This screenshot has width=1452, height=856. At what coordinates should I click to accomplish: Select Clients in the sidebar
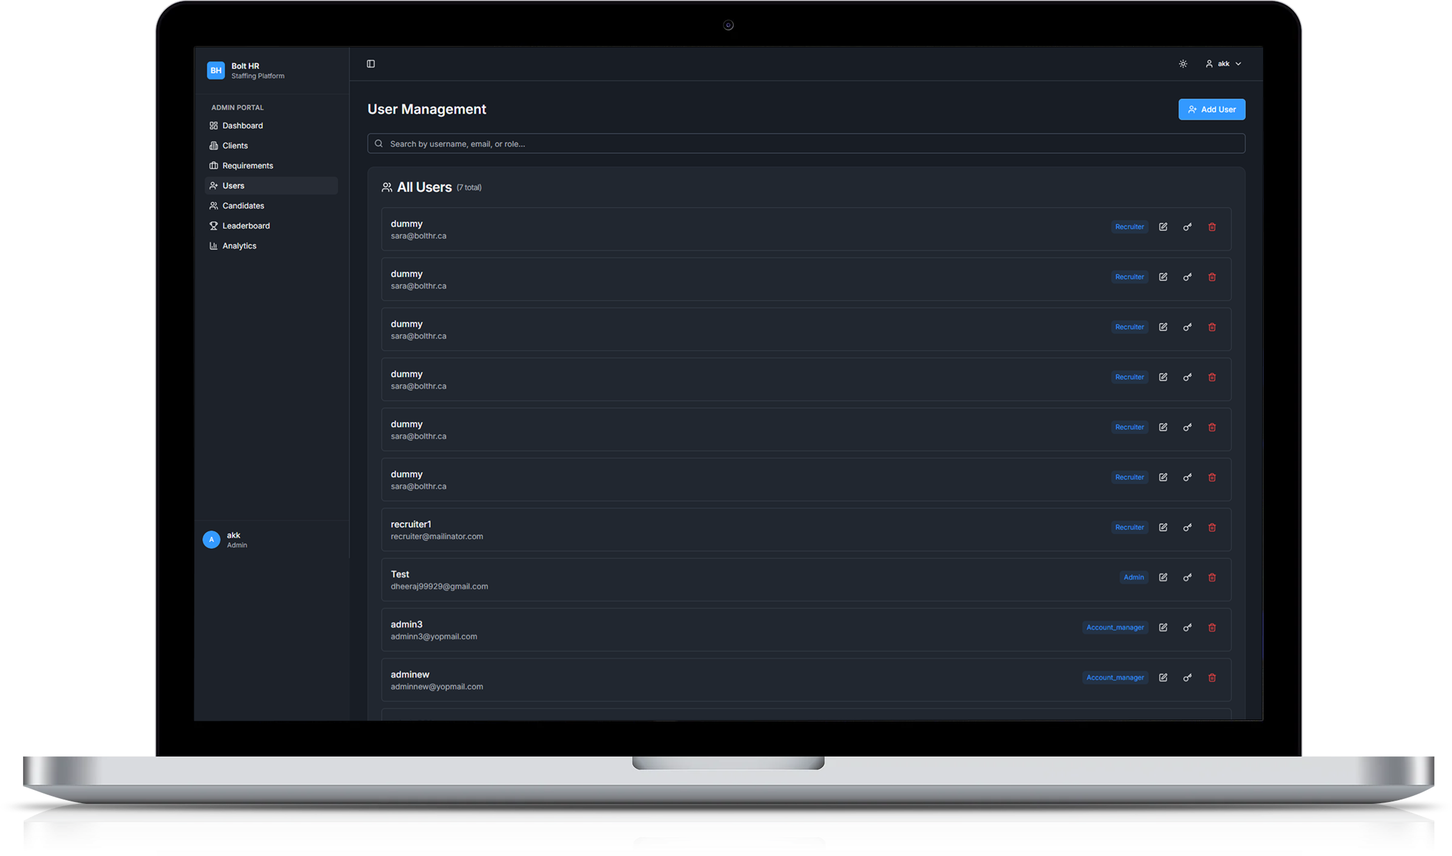pos(235,146)
